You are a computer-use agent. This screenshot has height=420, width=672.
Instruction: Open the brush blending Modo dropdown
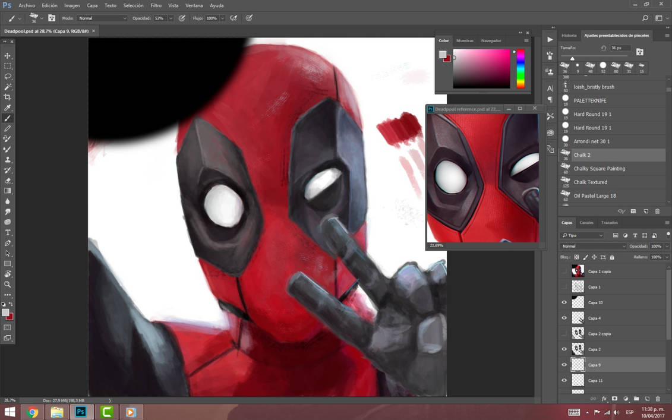[102, 18]
